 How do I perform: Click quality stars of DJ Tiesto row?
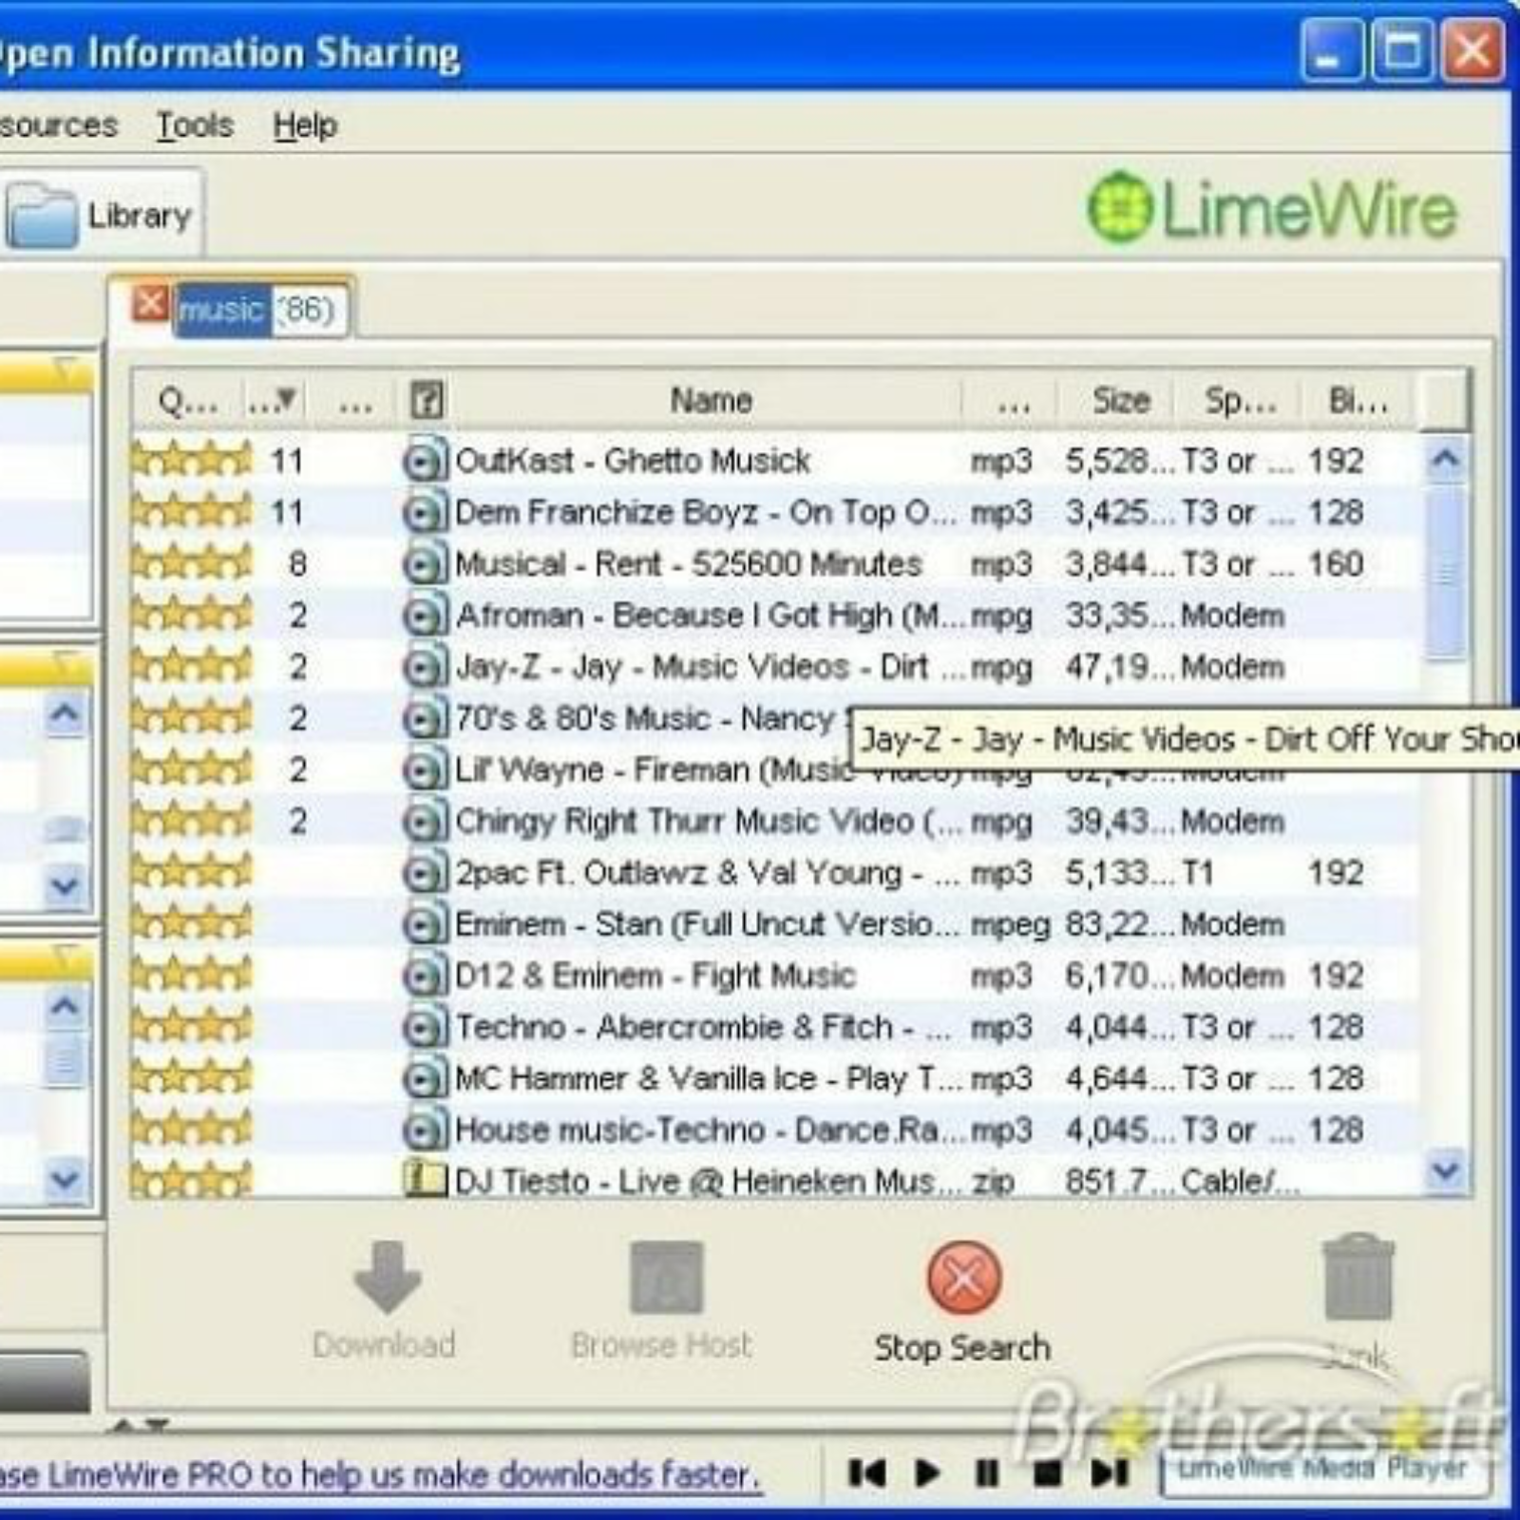pyautogui.click(x=192, y=1180)
